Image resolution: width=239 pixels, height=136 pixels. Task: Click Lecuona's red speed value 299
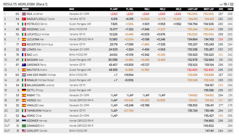pos(220,39)
